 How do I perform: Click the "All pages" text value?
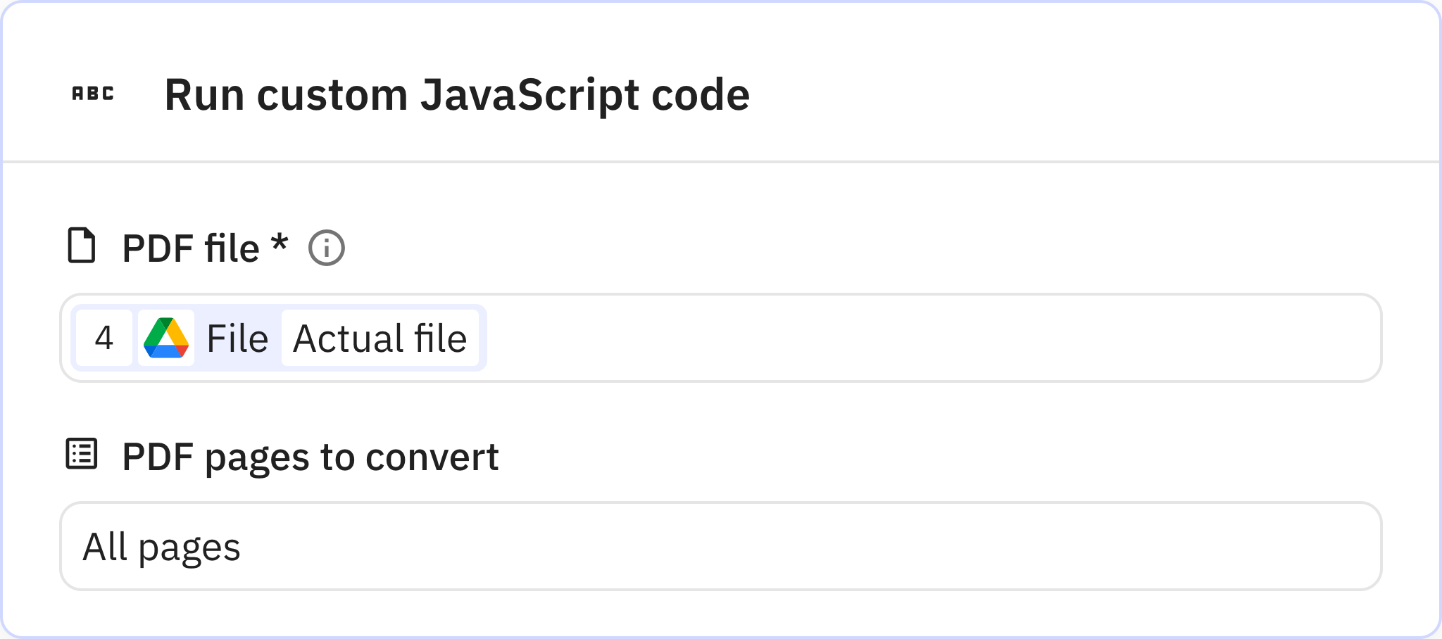pos(161,547)
